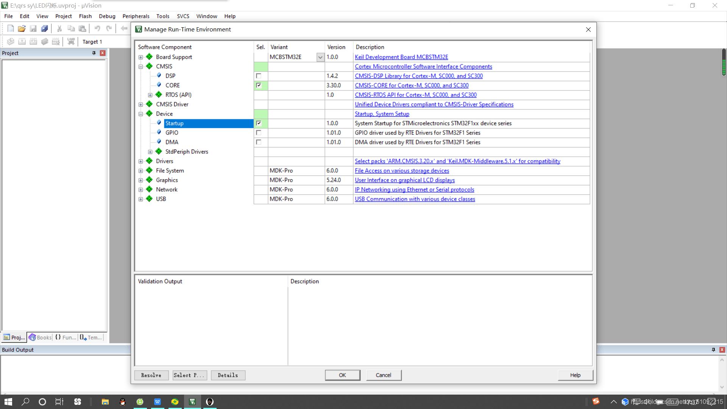Click the New file toolbar icon
Viewport: 727px width, 409px height.
[11, 28]
